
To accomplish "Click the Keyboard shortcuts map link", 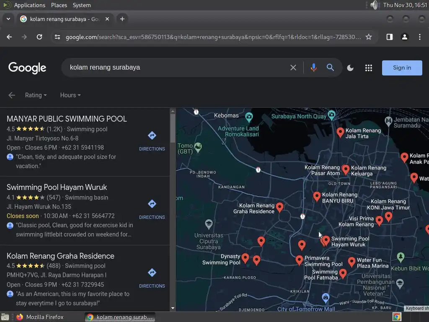I will coord(416,308).
